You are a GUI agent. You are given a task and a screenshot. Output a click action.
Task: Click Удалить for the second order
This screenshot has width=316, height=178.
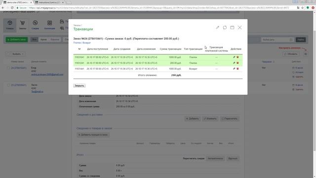click(298, 89)
